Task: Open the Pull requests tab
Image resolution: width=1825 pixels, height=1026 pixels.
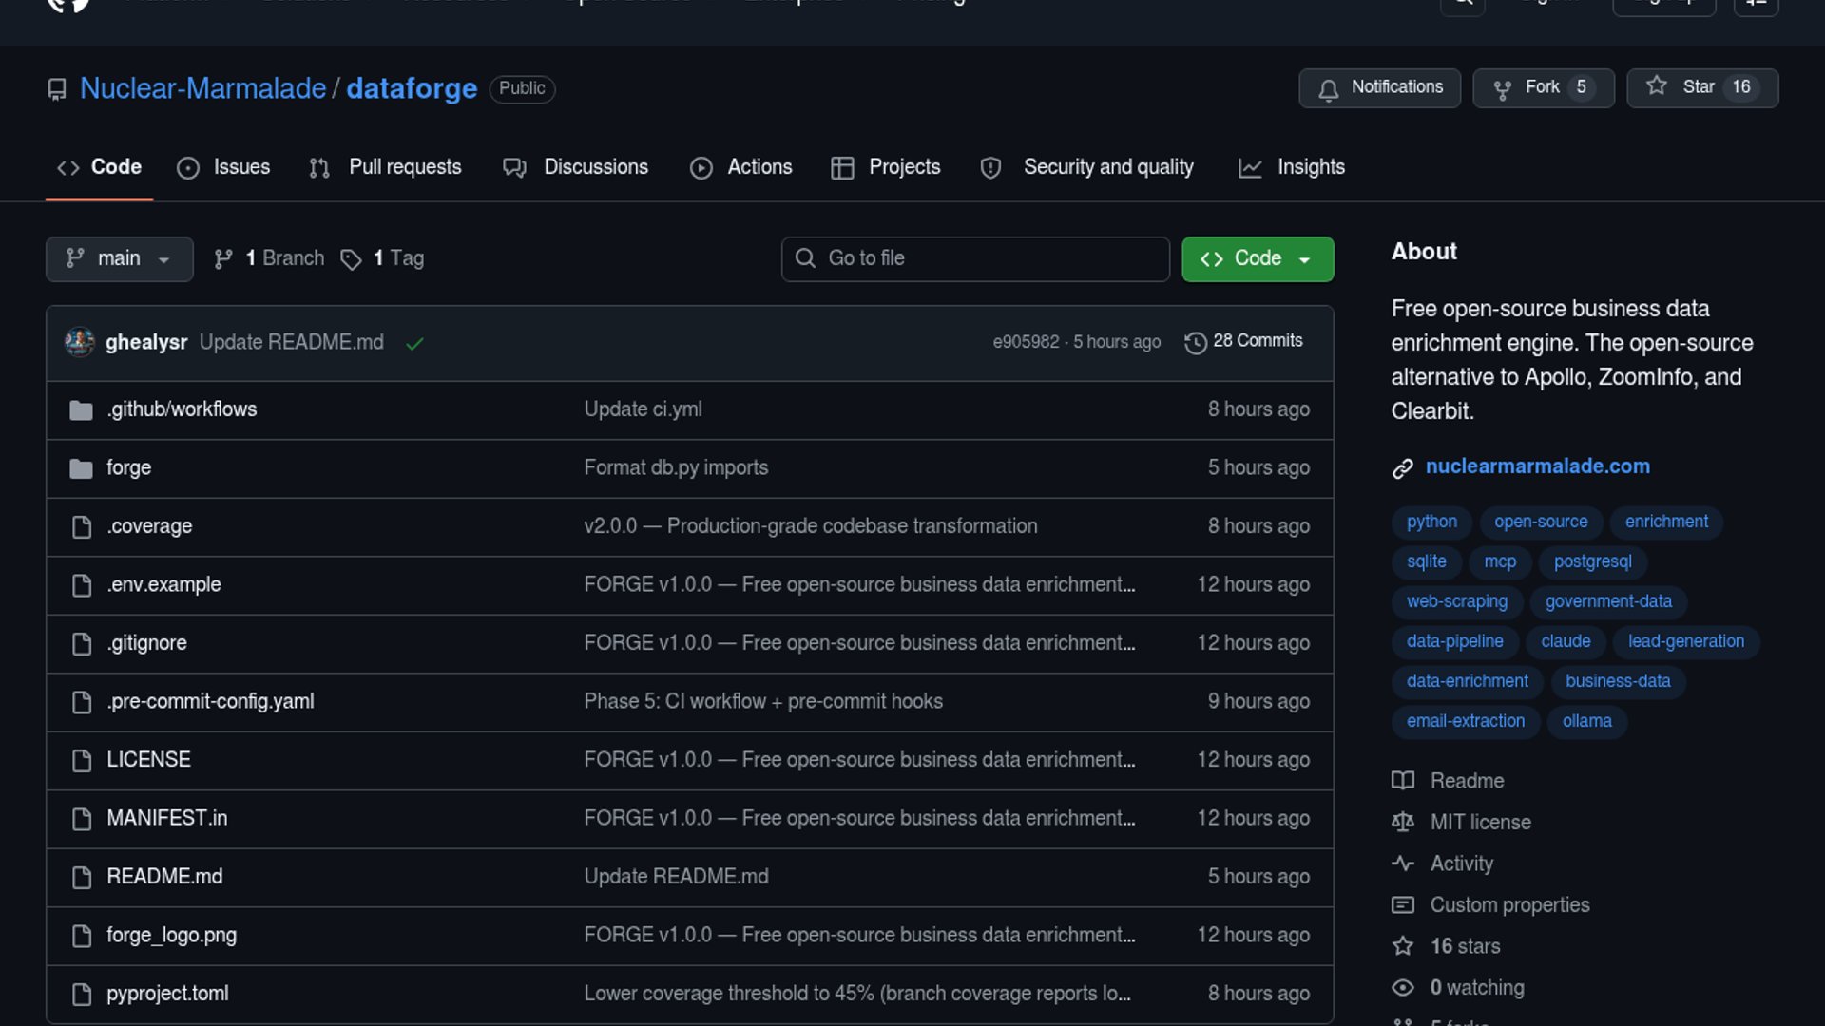Action: (x=386, y=167)
